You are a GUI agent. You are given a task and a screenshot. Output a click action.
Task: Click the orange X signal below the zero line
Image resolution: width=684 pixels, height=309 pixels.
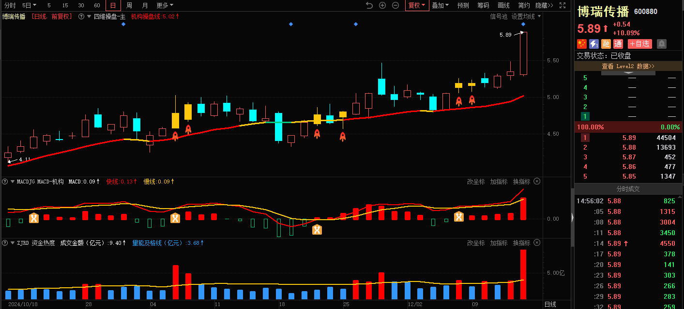pyautogui.click(x=317, y=230)
